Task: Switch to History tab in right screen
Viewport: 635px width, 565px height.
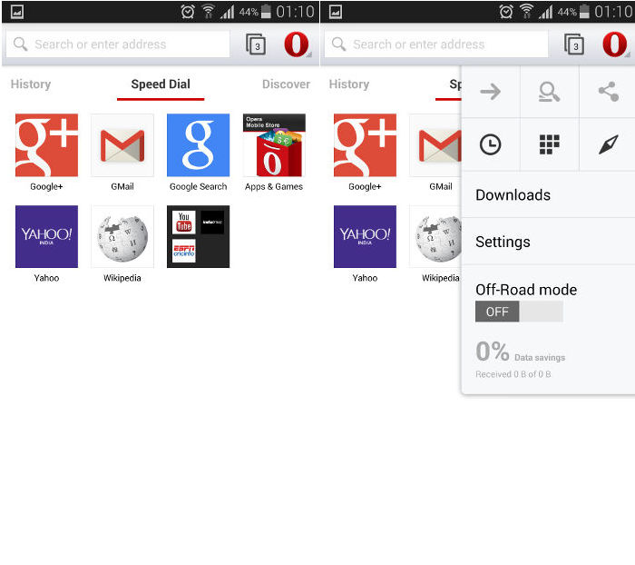Action: coord(349,84)
